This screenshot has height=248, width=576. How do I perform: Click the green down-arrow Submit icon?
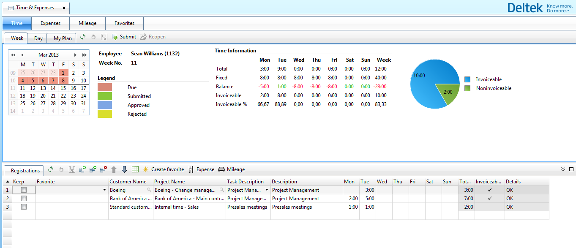pyautogui.click(x=115, y=37)
